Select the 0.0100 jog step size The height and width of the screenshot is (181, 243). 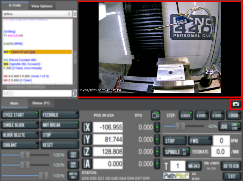(x=202, y=115)
